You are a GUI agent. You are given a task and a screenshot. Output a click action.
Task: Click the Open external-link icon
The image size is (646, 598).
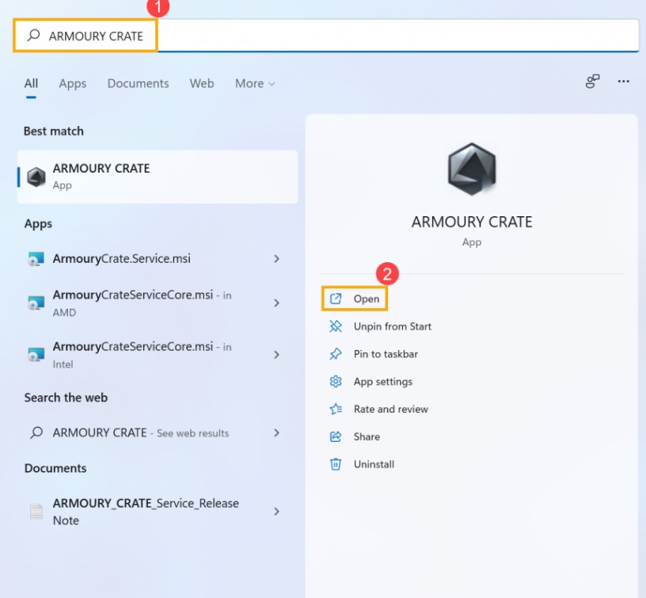tap(336, 299)
